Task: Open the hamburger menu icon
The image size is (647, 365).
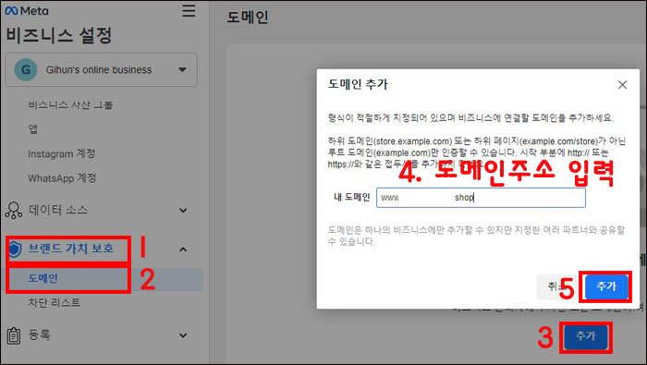Action: click(189, 10)
